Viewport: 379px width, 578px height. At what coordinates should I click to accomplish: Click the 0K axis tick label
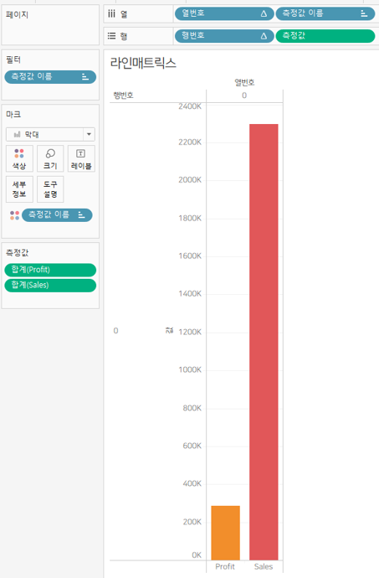coord(197,555)
